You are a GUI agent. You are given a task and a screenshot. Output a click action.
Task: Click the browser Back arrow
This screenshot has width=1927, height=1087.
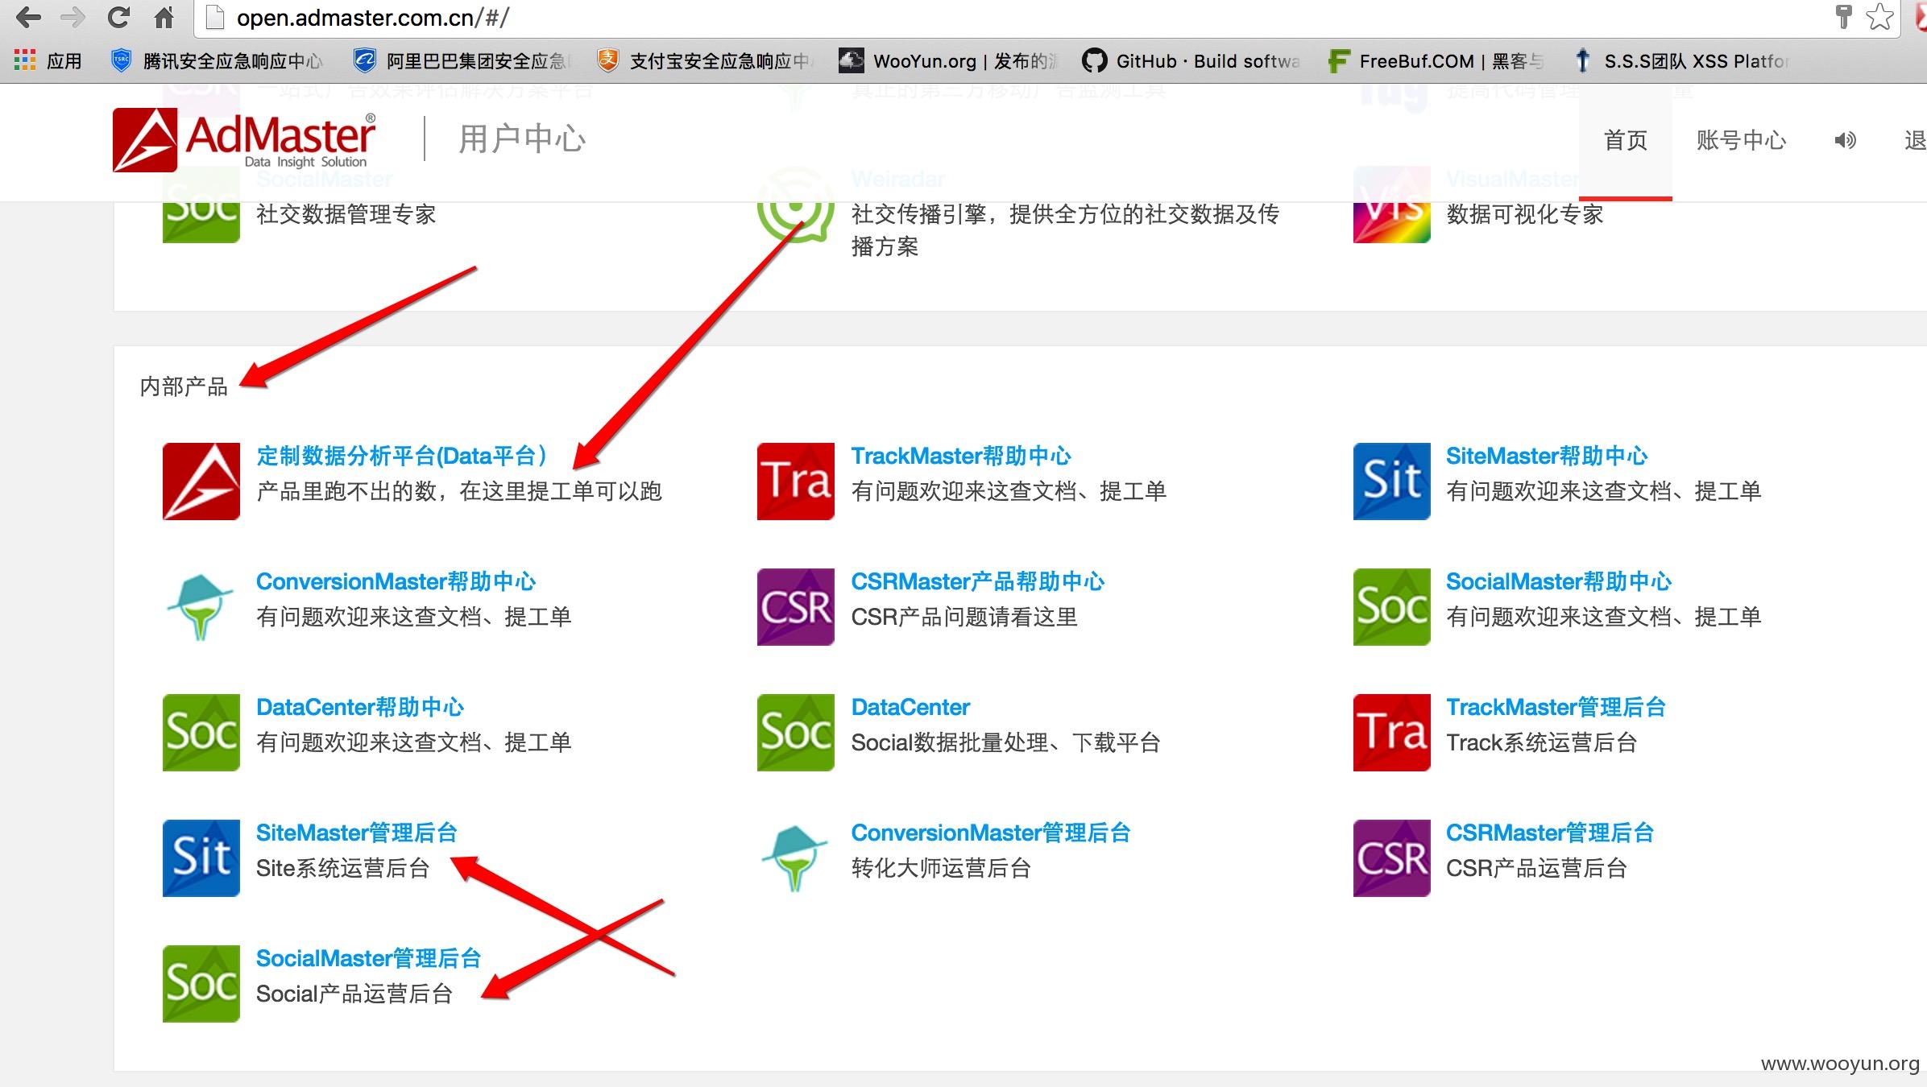(x=28, y=17)
